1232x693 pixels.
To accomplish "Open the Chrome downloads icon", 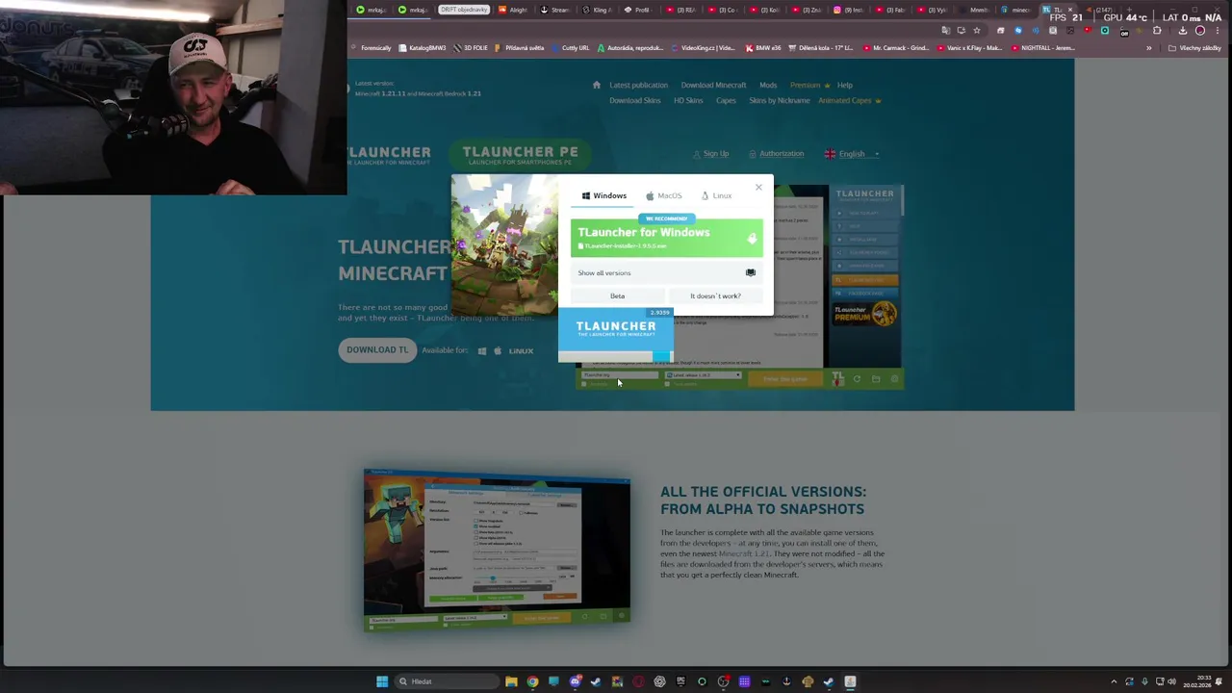I will (1183, 30).
